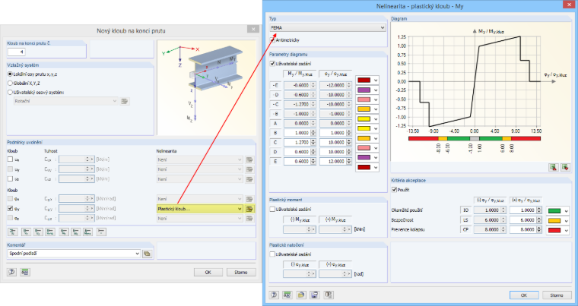Click the Vy hinge preset icon
578x306 pixels.
(x=26, y=232)
